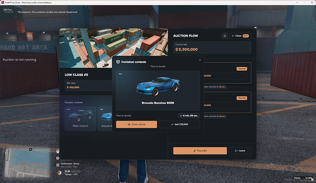Click the Bid step $100,000 value

pyautogui.click(x=73, y=87)
